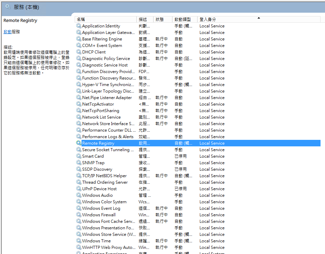Click the gear icon beside TCP/IP NetBIOS Helper
Screen dimensions: 325x254
pyautogui.click(x=78, y=176)
